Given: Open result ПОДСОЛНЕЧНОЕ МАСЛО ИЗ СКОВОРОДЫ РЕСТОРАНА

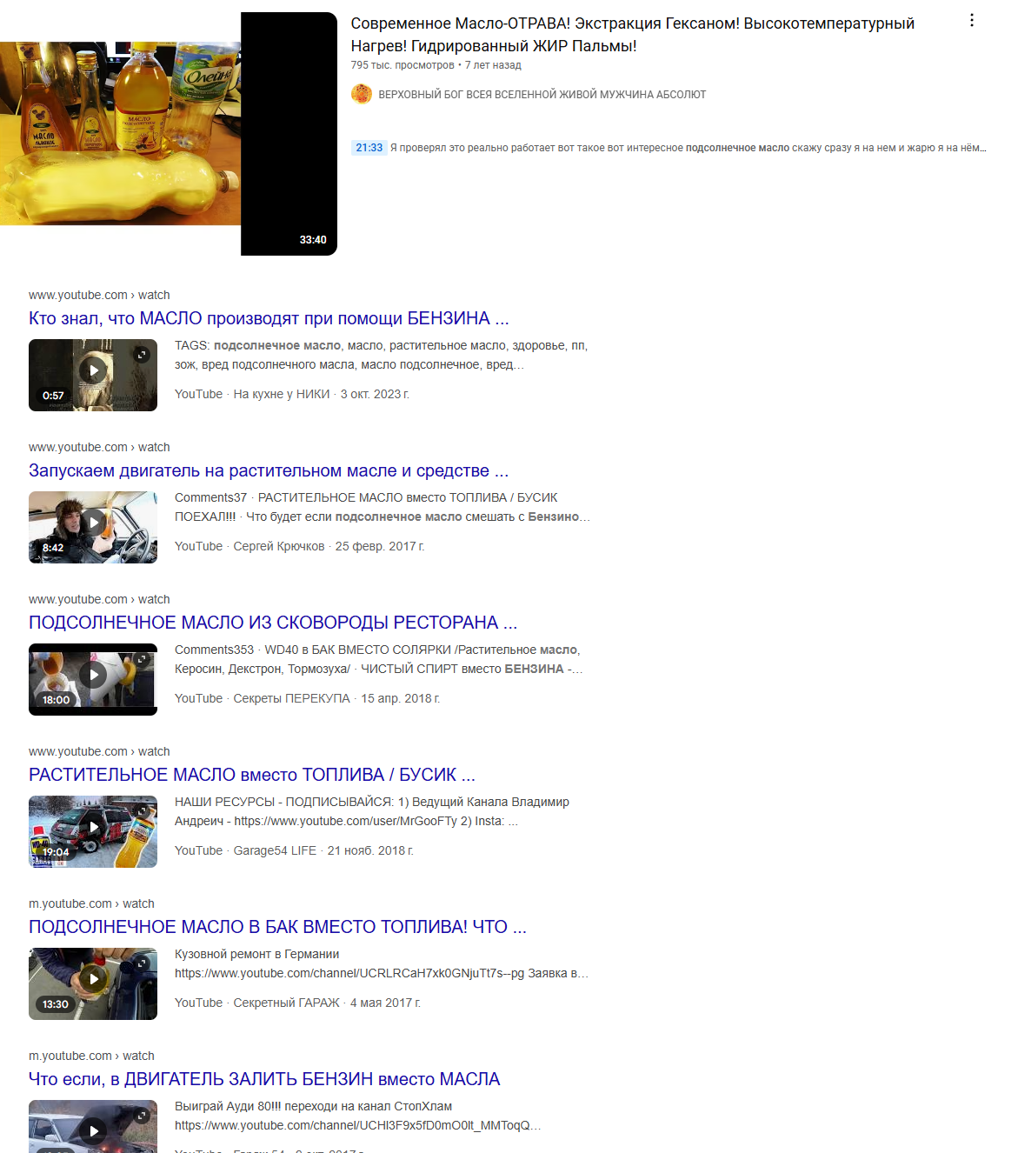Looking at the screenshot, I should [273, 623].
